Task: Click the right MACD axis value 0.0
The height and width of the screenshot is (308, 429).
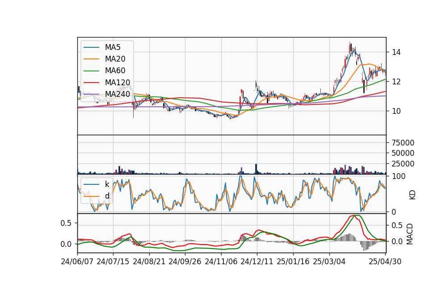Action: pyautogui.click(x=397, y=241)
